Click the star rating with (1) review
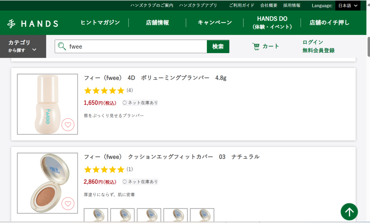 (108, 169)
